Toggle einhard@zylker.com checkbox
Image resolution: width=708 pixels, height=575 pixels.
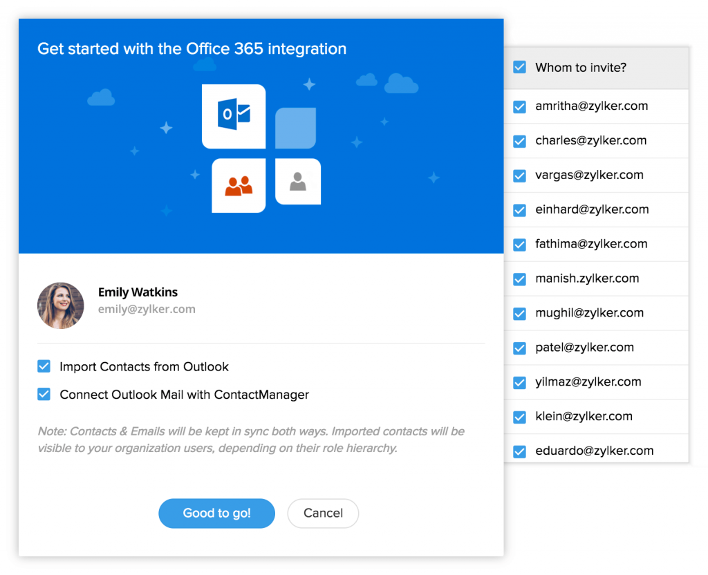point(520,210)
